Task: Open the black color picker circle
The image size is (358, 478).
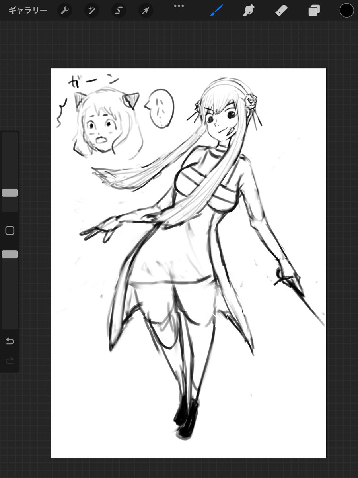Action: pos(346,10)
